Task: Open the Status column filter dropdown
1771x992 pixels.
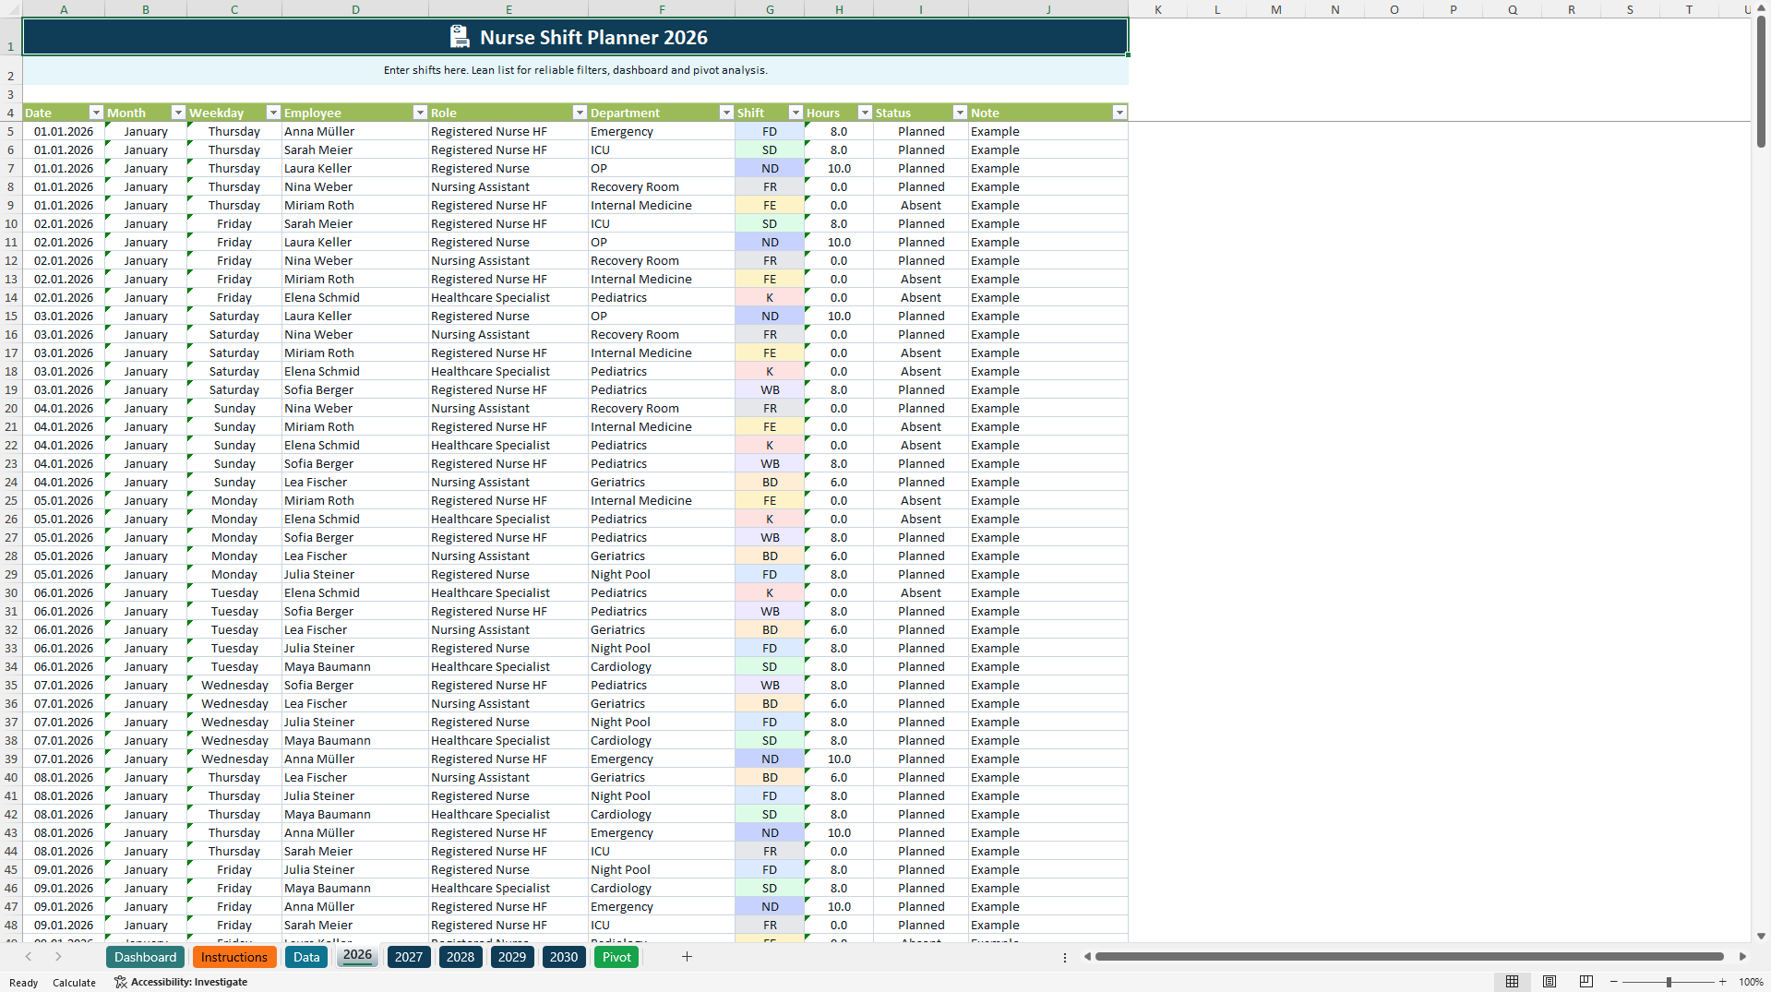Action: click(x=960, y=113)
